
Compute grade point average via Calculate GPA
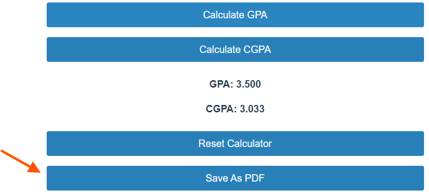(235, 15)
